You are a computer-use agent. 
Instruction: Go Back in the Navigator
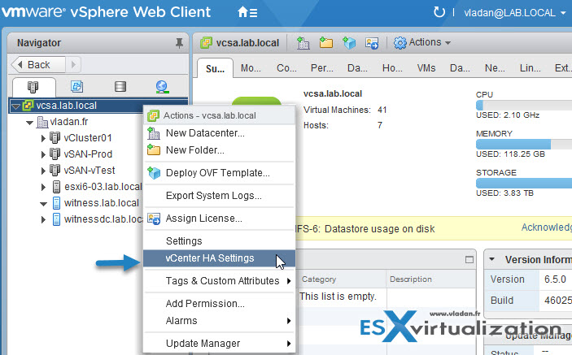point(38,65)
